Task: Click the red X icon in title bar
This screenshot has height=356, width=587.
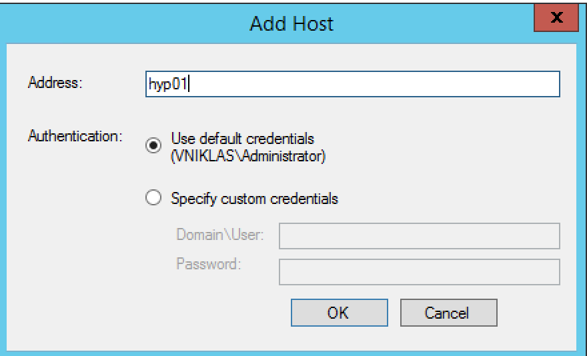Action: point(557,17)
